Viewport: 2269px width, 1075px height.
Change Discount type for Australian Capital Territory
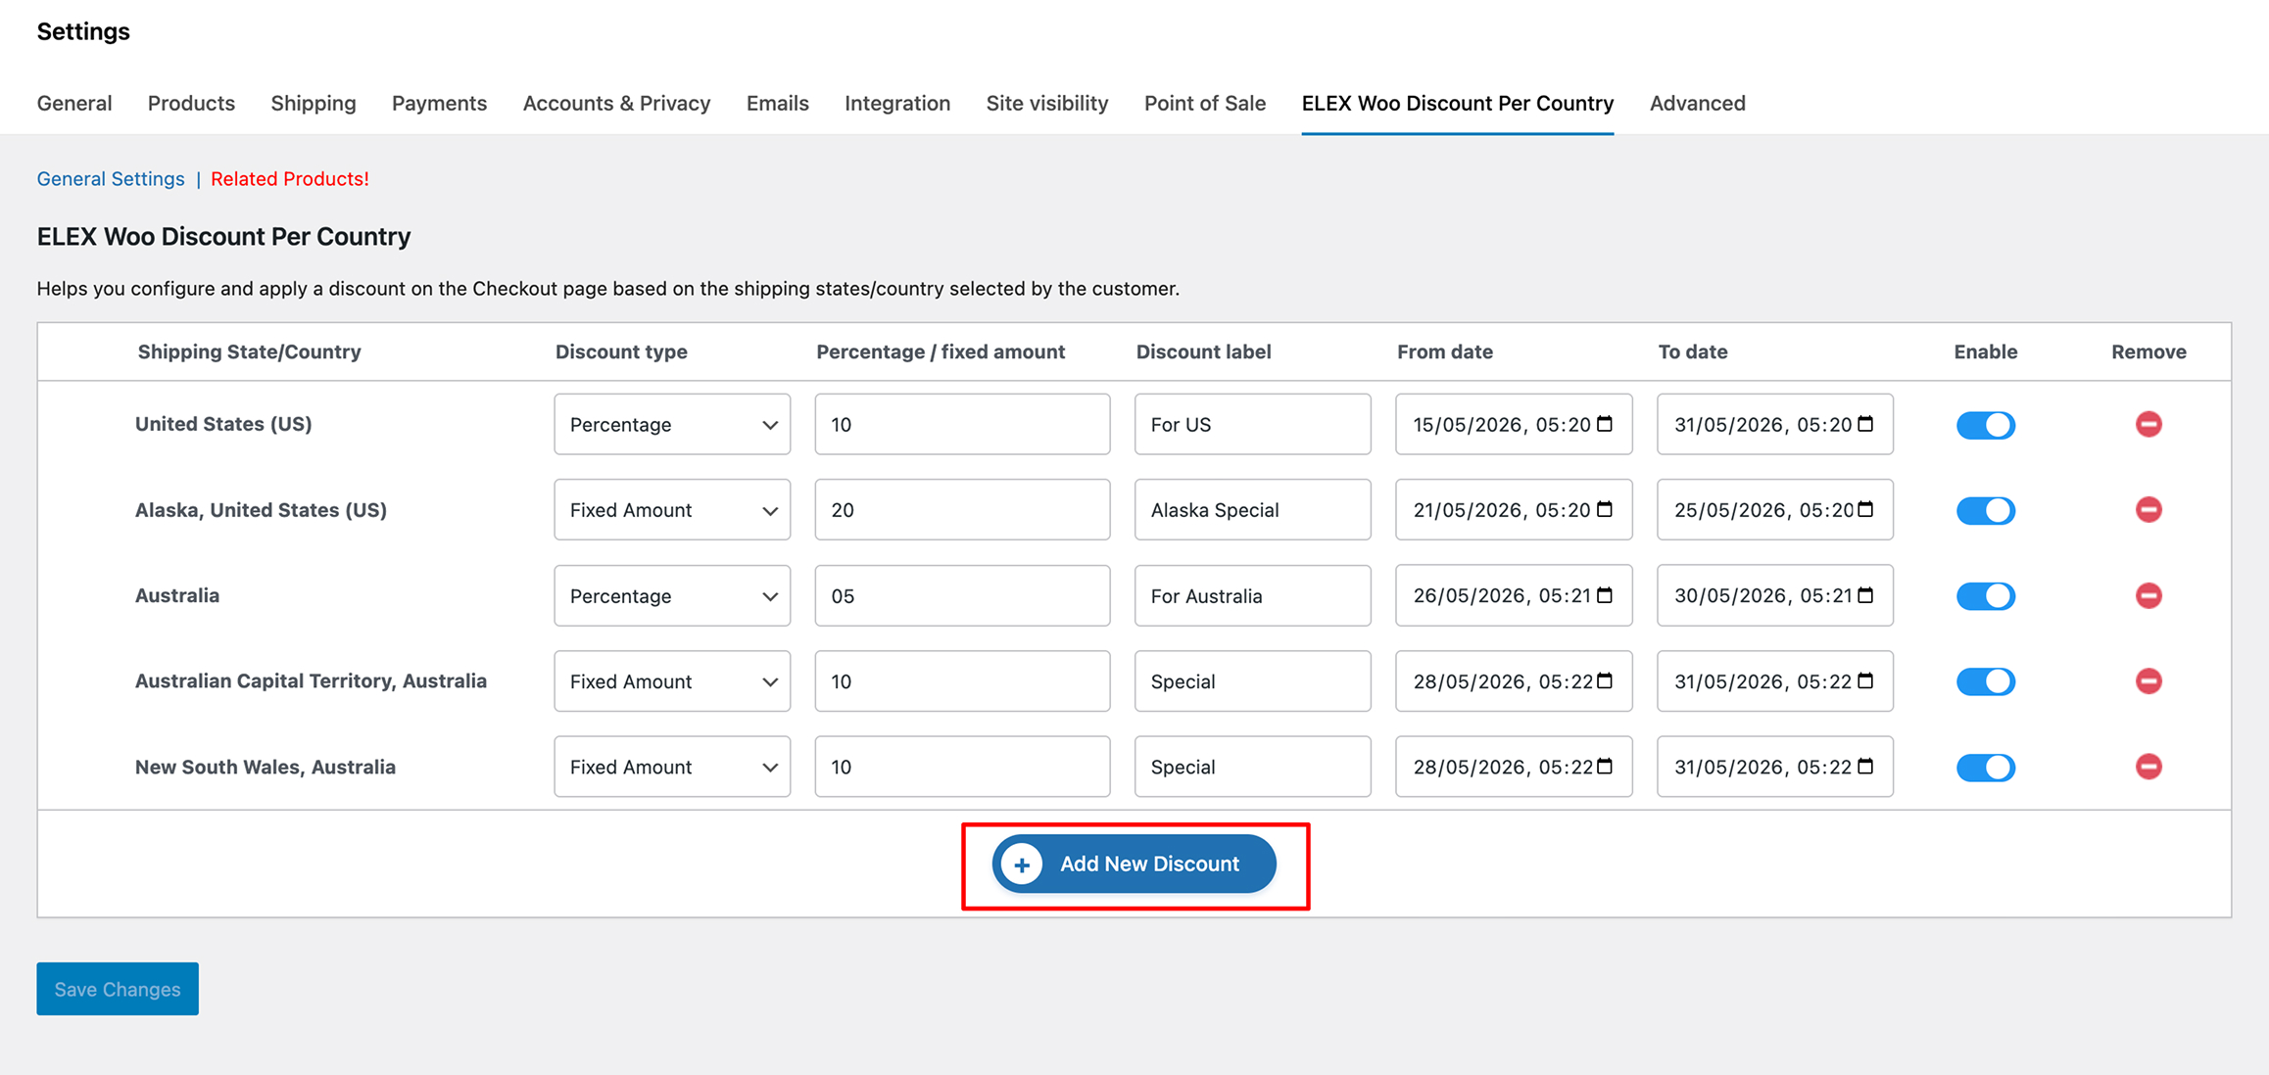click(x=672, y=680)
